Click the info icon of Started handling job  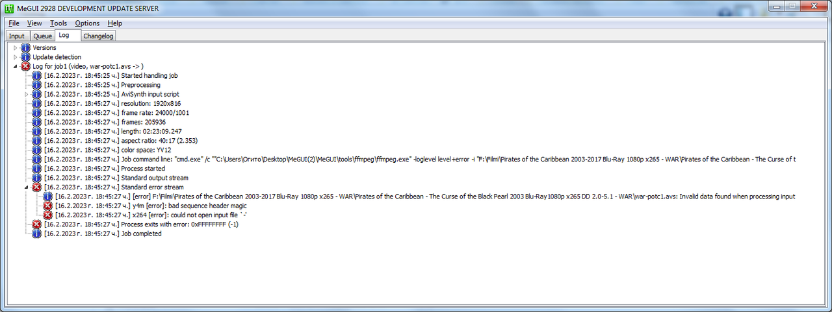[37, 75]
